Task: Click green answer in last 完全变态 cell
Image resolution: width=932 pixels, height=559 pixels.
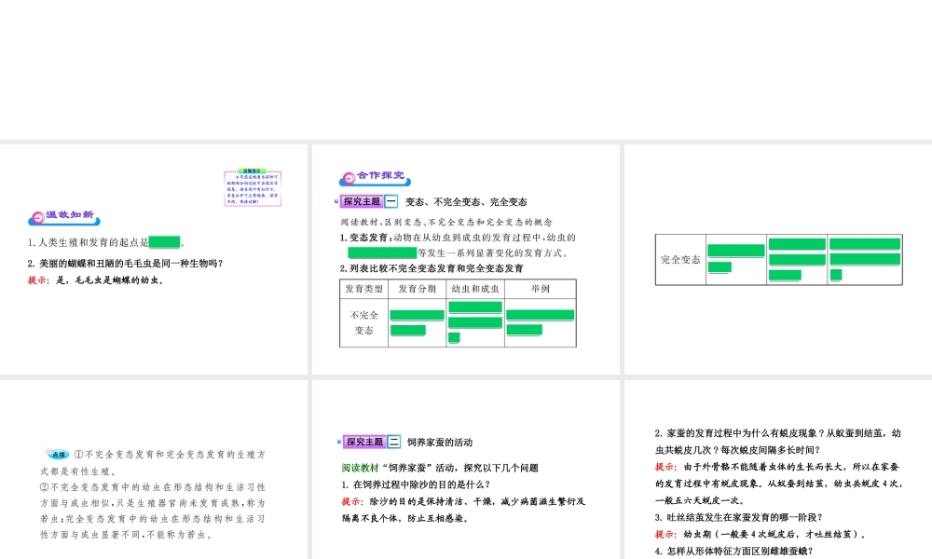Action: (865, 259)
